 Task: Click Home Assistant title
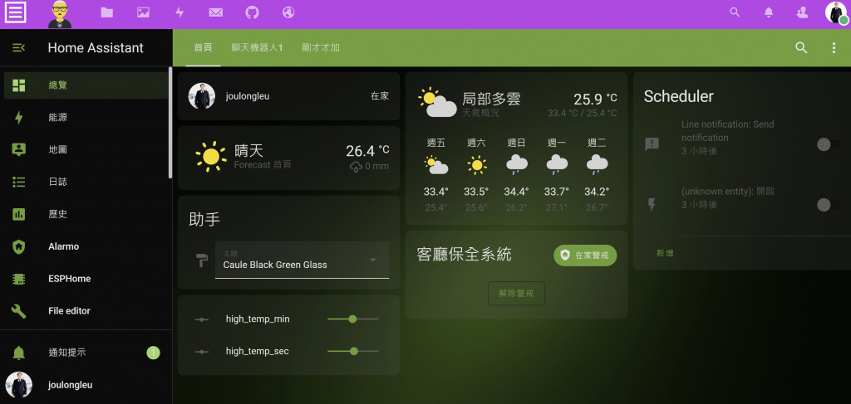click(x=96, y=47)
